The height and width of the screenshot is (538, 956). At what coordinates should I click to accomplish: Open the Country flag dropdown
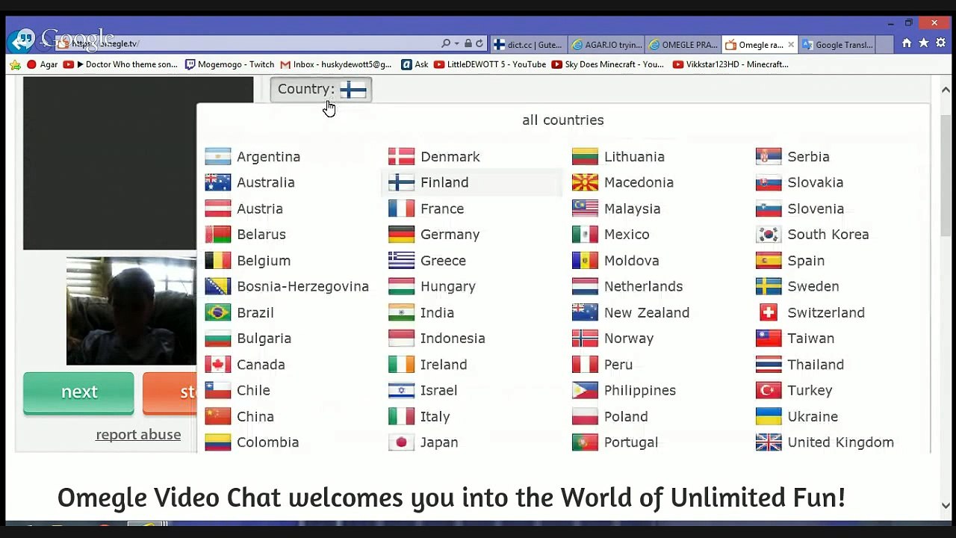point(320,90)
